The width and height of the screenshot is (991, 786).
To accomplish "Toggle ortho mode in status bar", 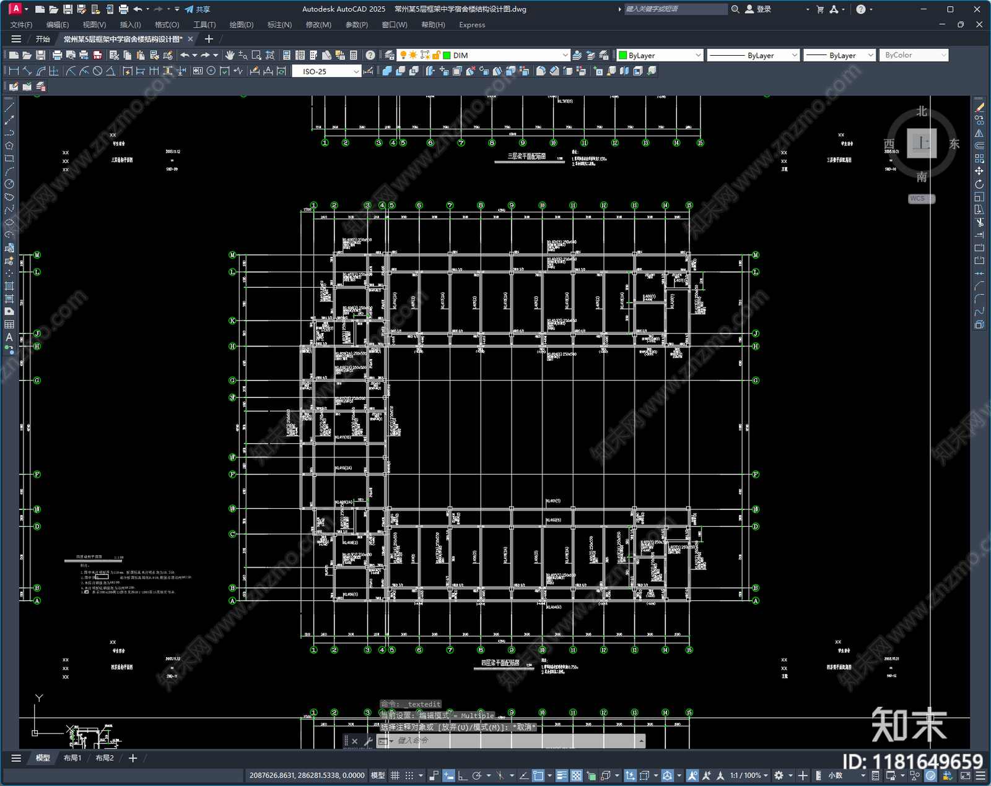I will tap(462, 775).
